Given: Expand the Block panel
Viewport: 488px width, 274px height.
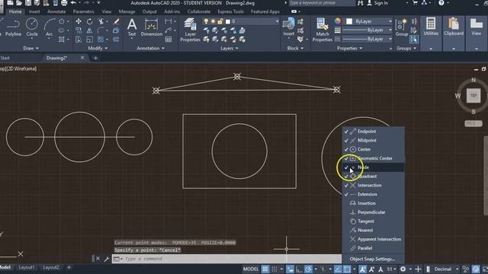Looking at the screenshot, I should (295, 48).
